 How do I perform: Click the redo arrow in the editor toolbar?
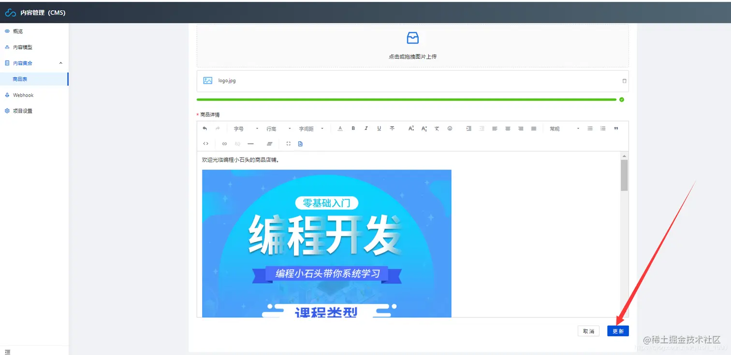pos(218,128)
